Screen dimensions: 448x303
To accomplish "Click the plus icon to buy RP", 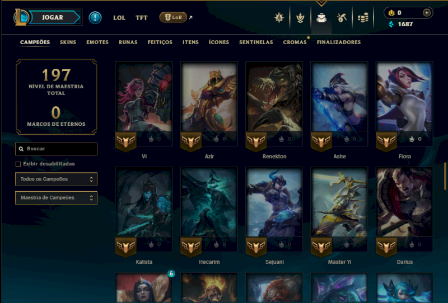I will coord(427,13).
